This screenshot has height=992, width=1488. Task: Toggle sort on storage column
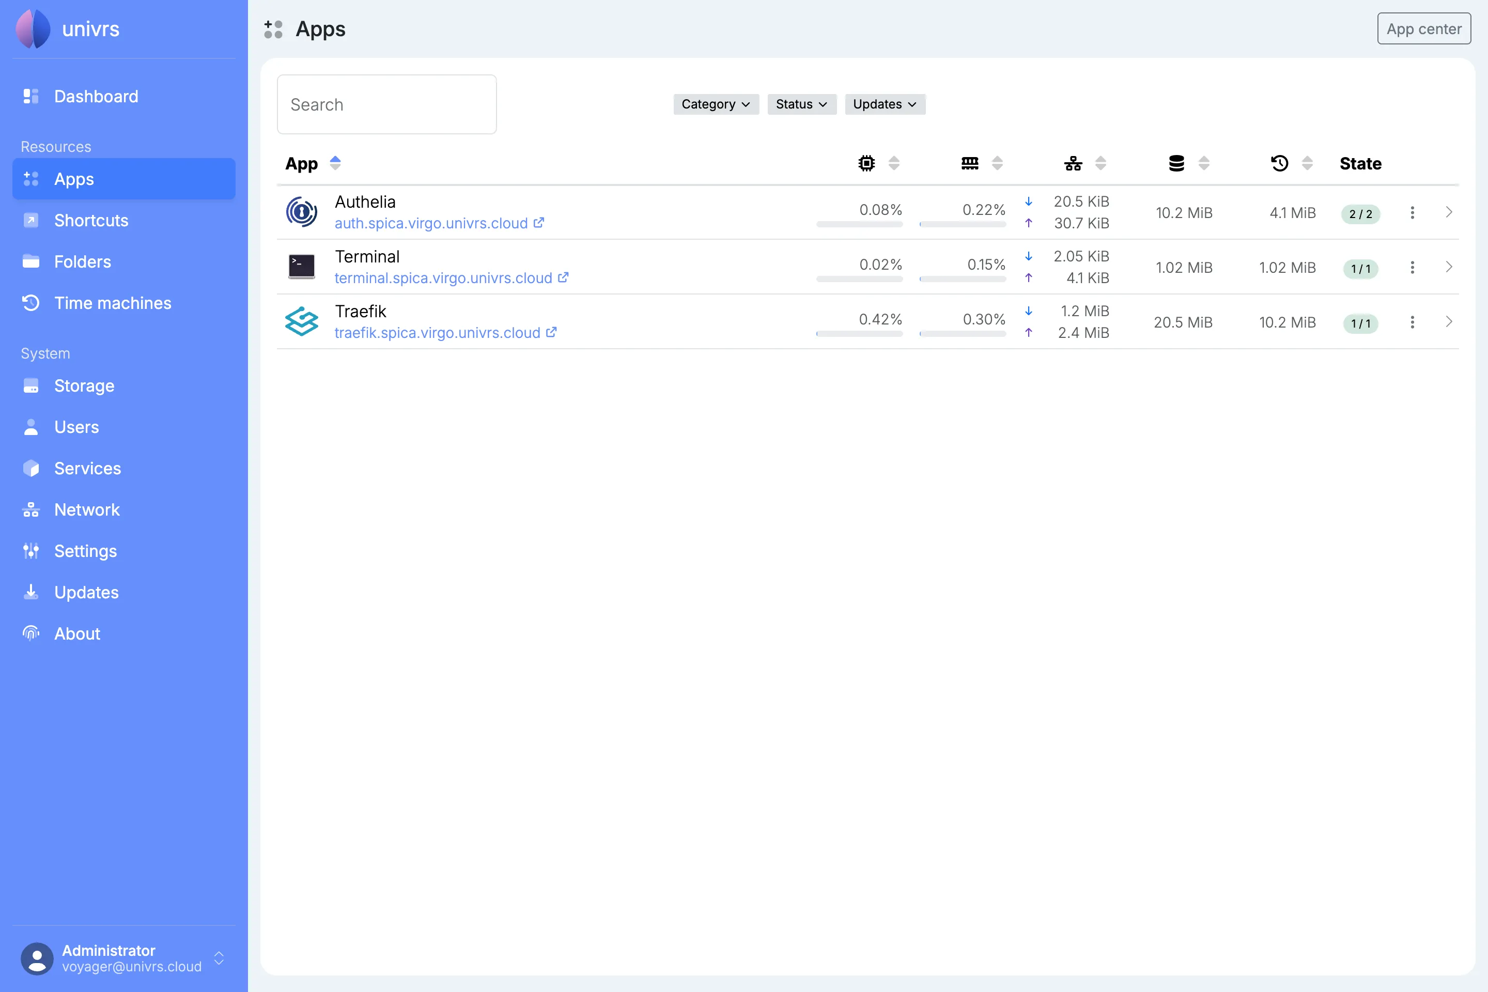(x=1204, y=163)
